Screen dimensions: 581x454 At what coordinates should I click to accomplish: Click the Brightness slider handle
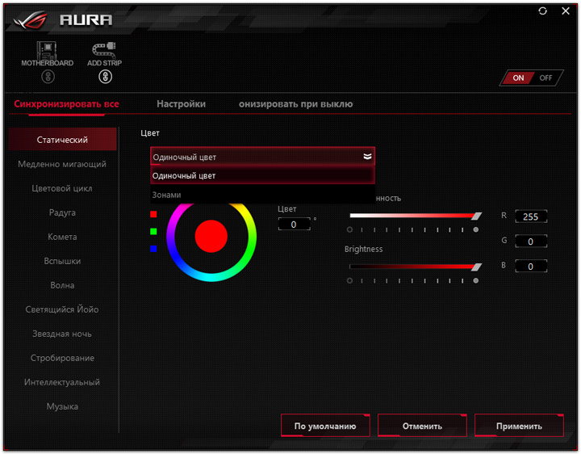(x=477, y=267)
